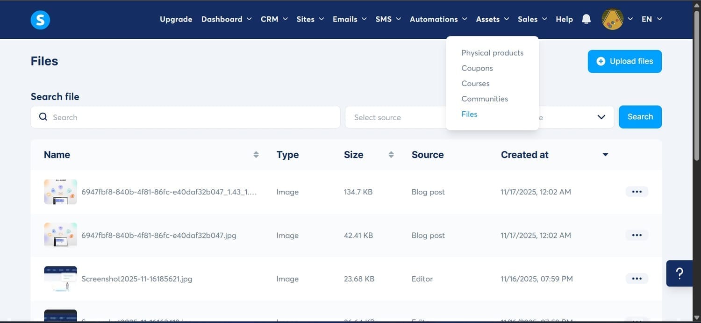Click the Upgrade link in the top bar
The image size is (701, 323).
point(176,19)
